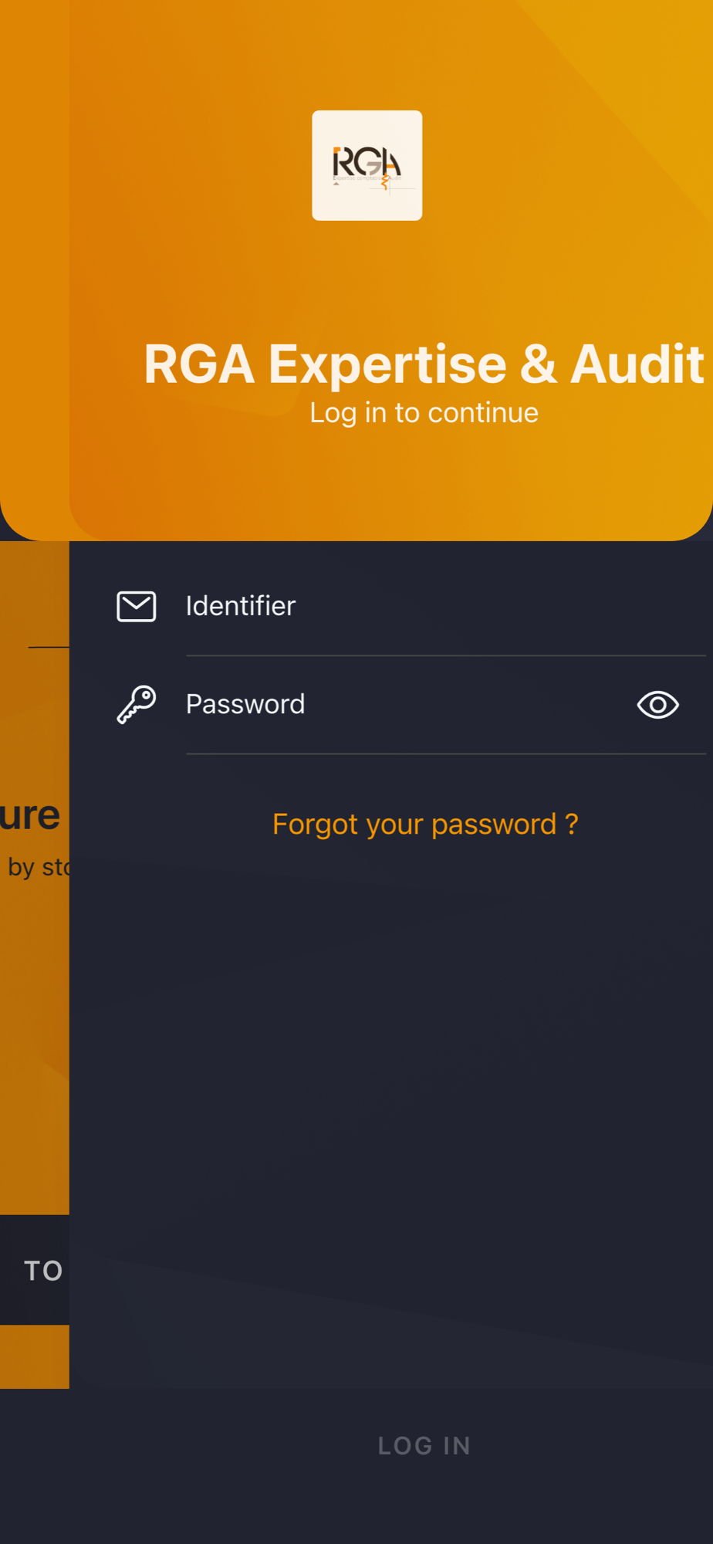This screenshot has width=713, height=1544.
Task: Click the key icon beside Password
Action: coord(137,704)
